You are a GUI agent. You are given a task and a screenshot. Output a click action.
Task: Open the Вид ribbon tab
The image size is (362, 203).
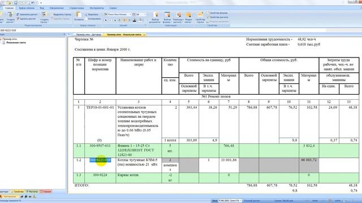coord(42,8)
